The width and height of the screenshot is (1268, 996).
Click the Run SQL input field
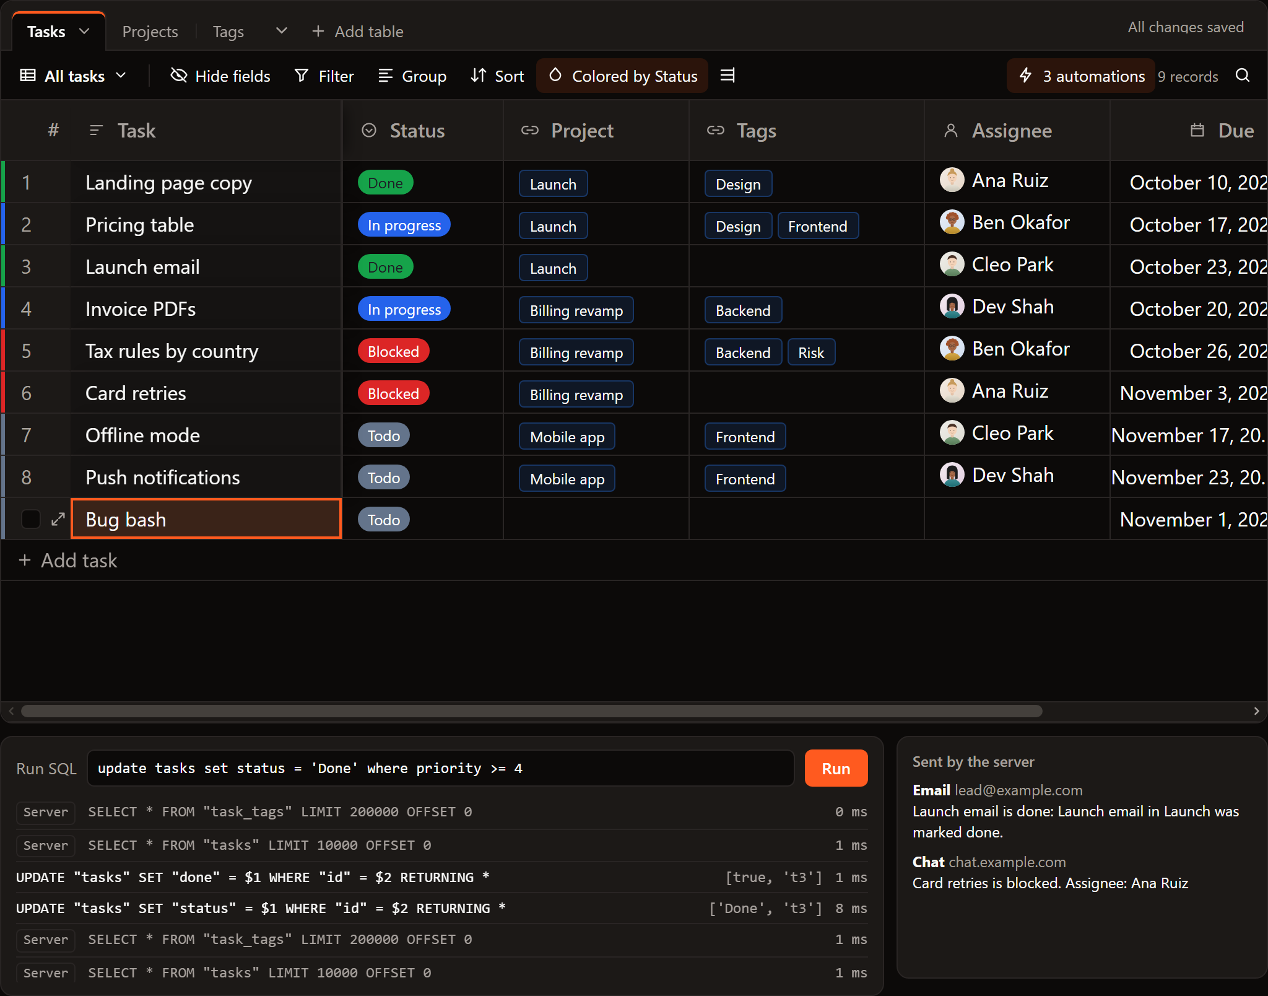coord(440,768)
